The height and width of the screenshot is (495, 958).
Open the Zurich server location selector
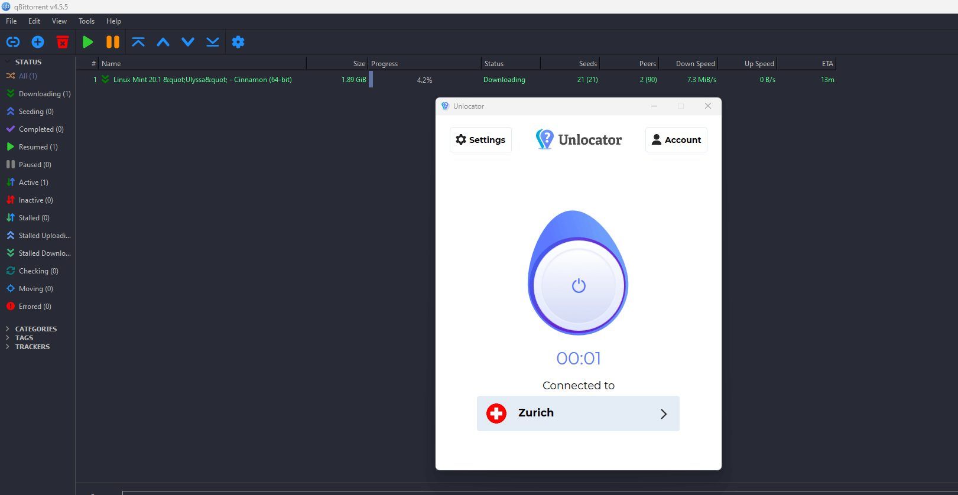pyautogui.click(x=578, y=413)
